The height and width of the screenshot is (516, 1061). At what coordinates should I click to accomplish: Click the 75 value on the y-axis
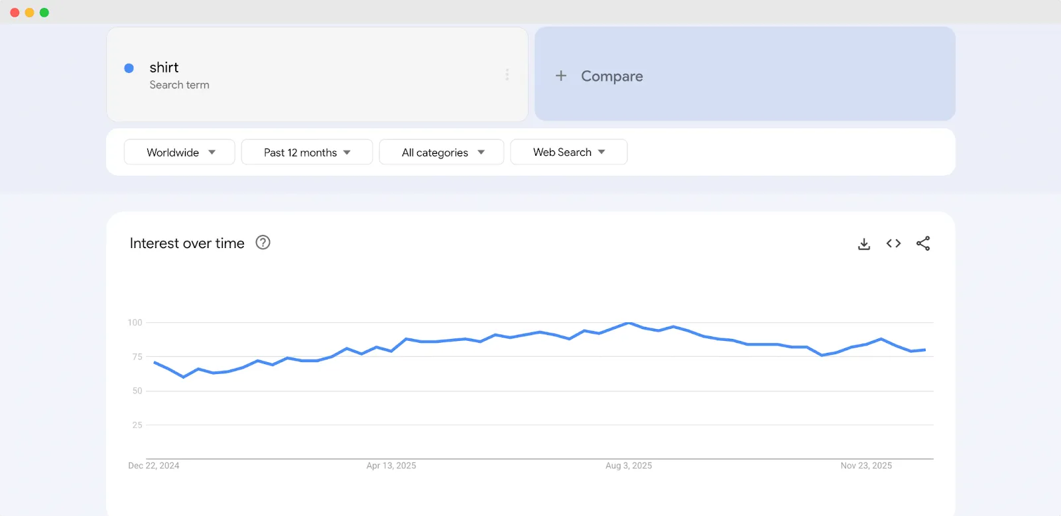click(137, 357)
